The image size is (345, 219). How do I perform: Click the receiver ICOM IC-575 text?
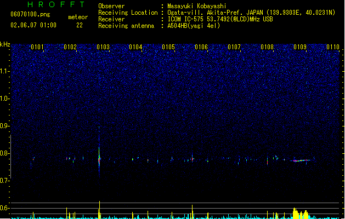(220, 19)
